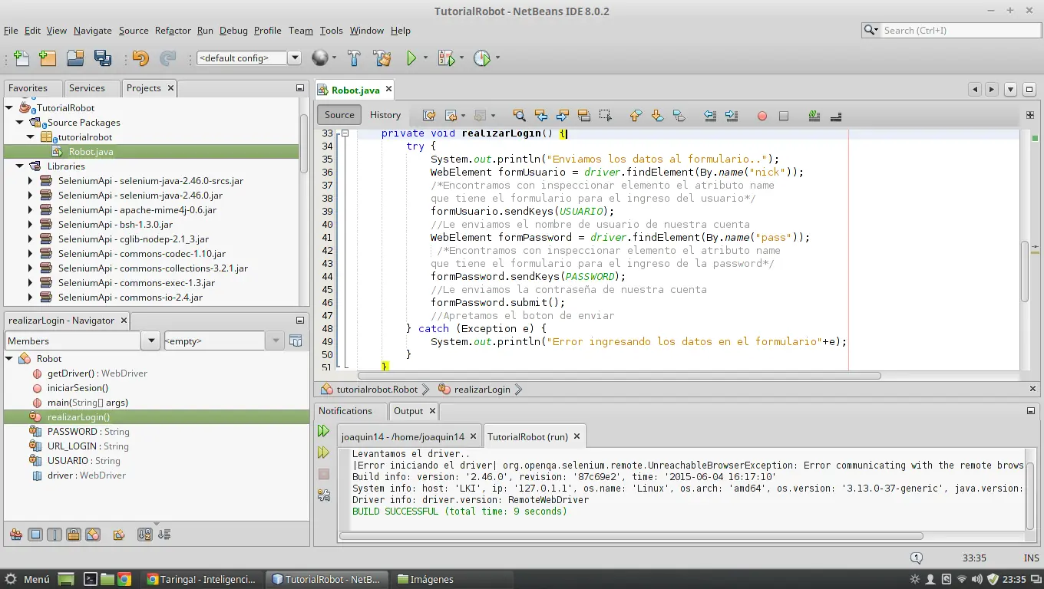The image size is (1044, 589).
Task: Toggle Show Inherited Members in Navigator
Action: [x=15, y=535]
